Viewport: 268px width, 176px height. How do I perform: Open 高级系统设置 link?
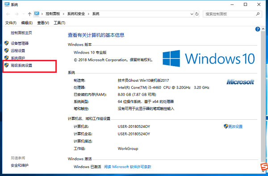coord(21,66)
